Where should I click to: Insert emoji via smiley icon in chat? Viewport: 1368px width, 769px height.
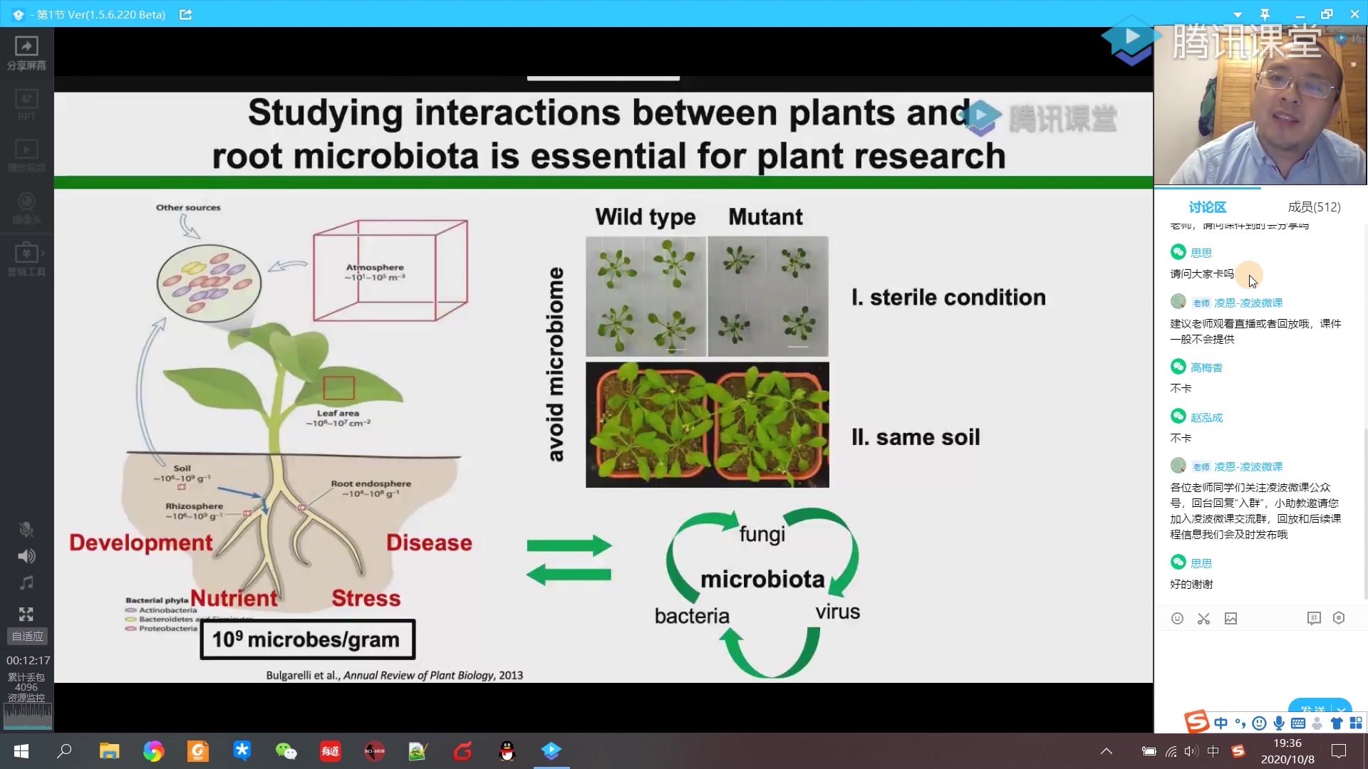(x=1177, y=618)
